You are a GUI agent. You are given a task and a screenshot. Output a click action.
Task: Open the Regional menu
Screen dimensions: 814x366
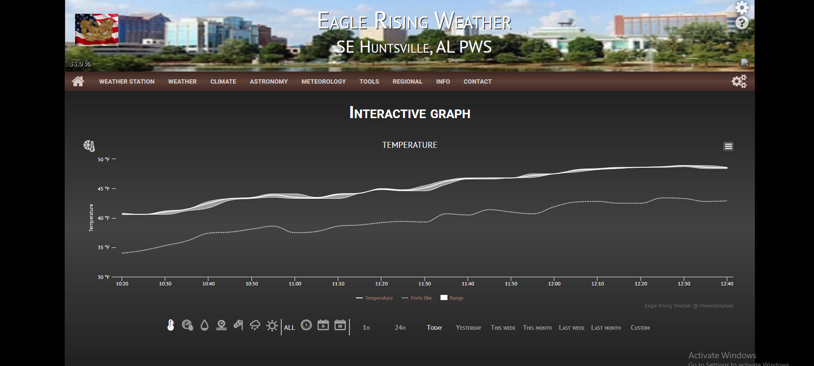[408, 81]
